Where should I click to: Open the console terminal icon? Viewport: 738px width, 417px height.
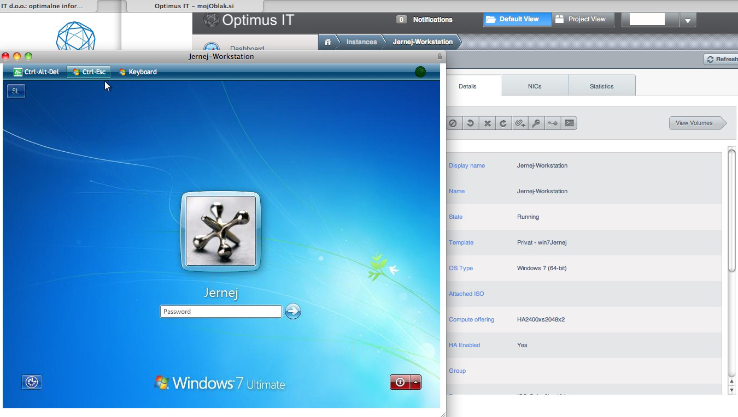click(x=569, y=123)
